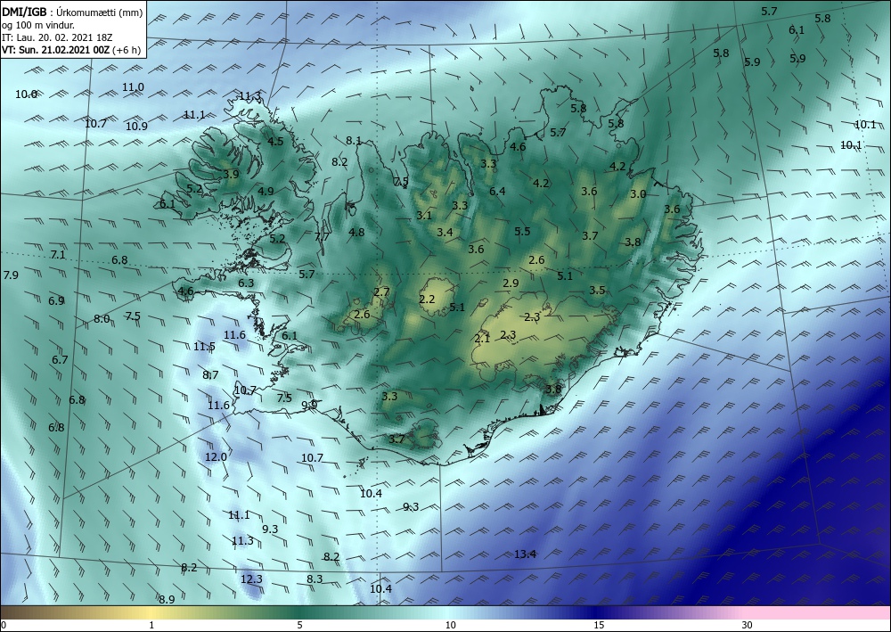
Task: Click the 8.3 value on the map
Action: (x=315, y=579)
